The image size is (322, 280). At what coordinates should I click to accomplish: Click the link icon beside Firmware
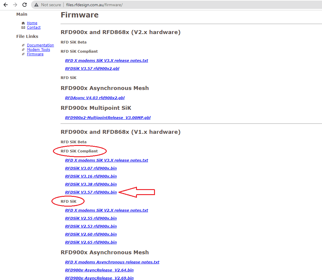23,54
